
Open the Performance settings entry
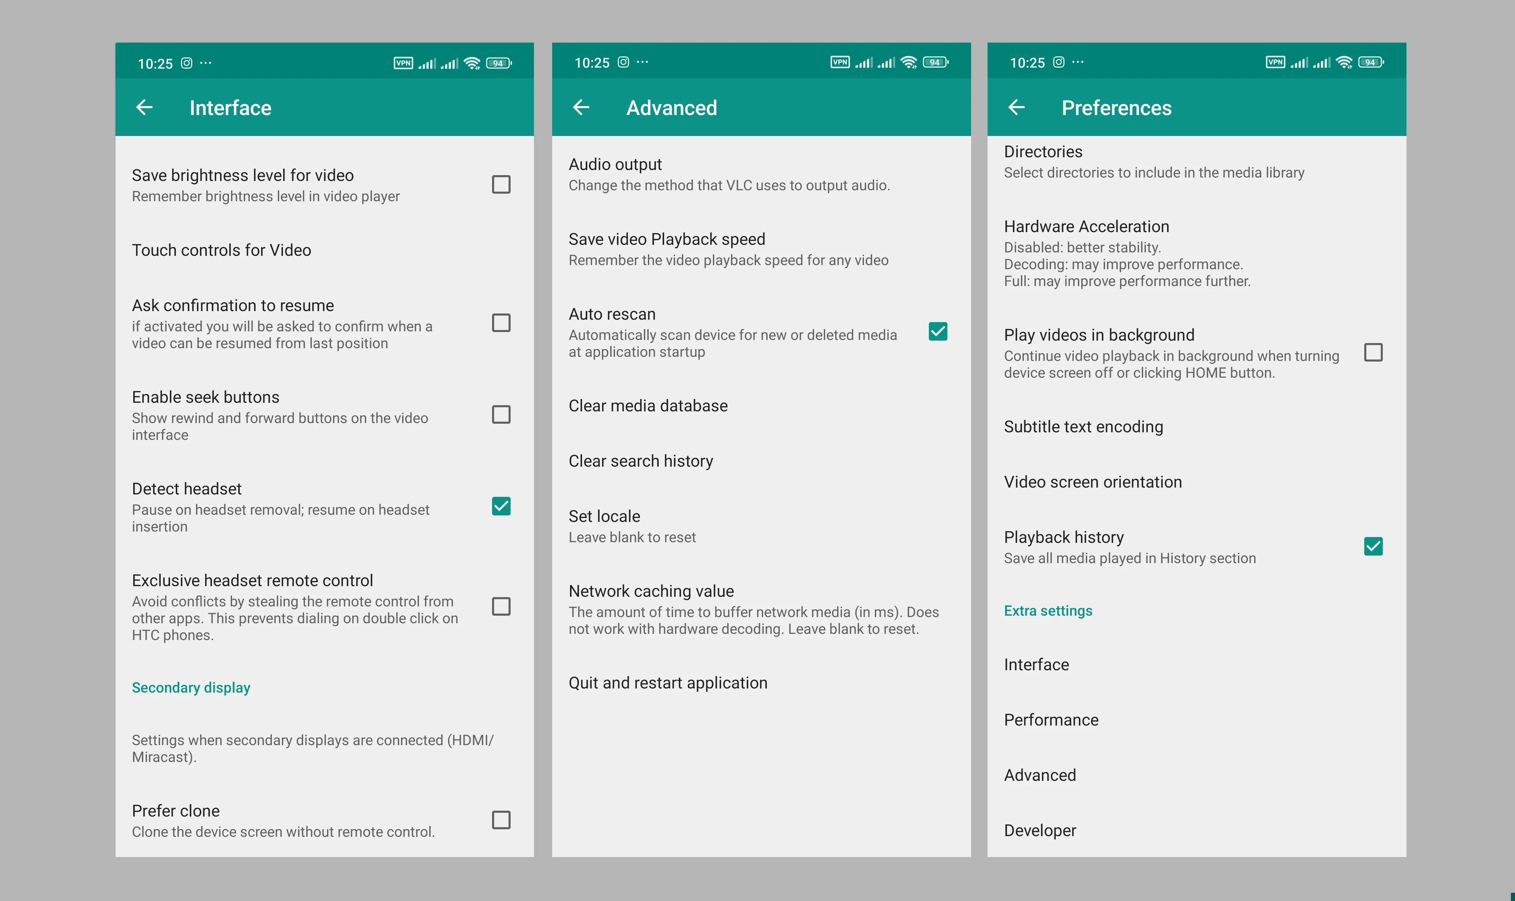pos(1051,720)
